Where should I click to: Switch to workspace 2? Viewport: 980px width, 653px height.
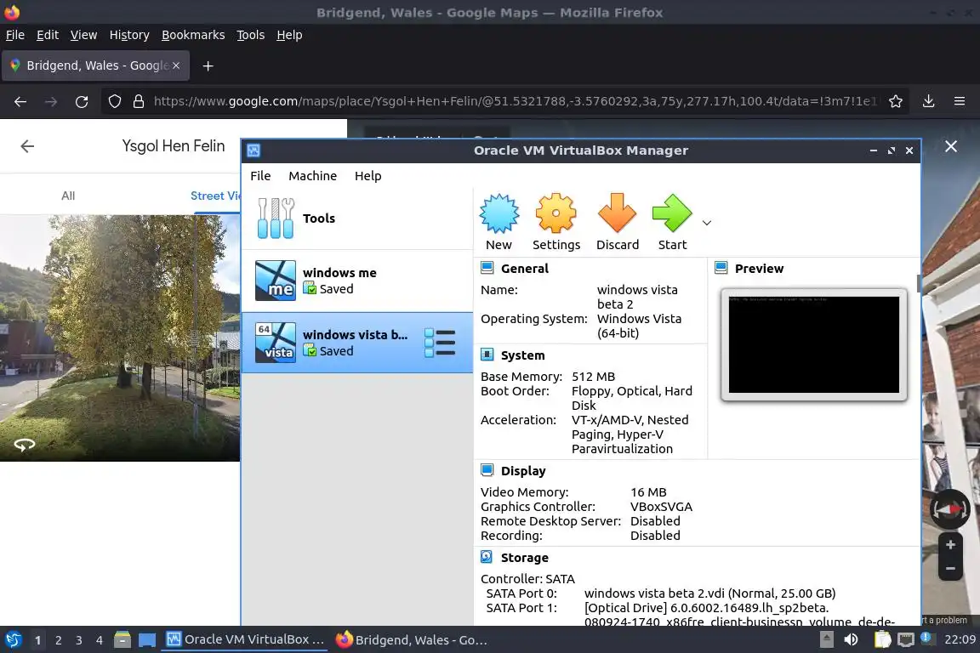coord(58,640)
